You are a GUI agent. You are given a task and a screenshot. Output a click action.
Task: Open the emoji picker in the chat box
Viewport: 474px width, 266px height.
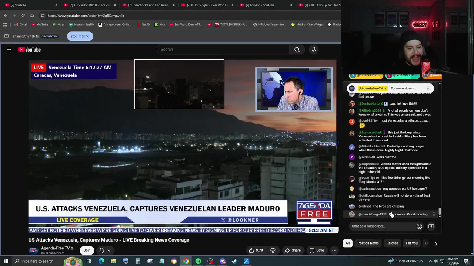pos(419,226)
